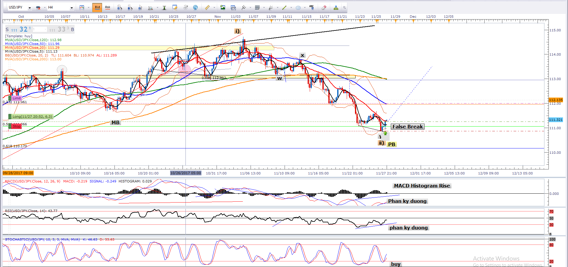This screenshot has width=568, height=267.
Task: Toggle the linked chart chain icon
Action: point(38,8)
